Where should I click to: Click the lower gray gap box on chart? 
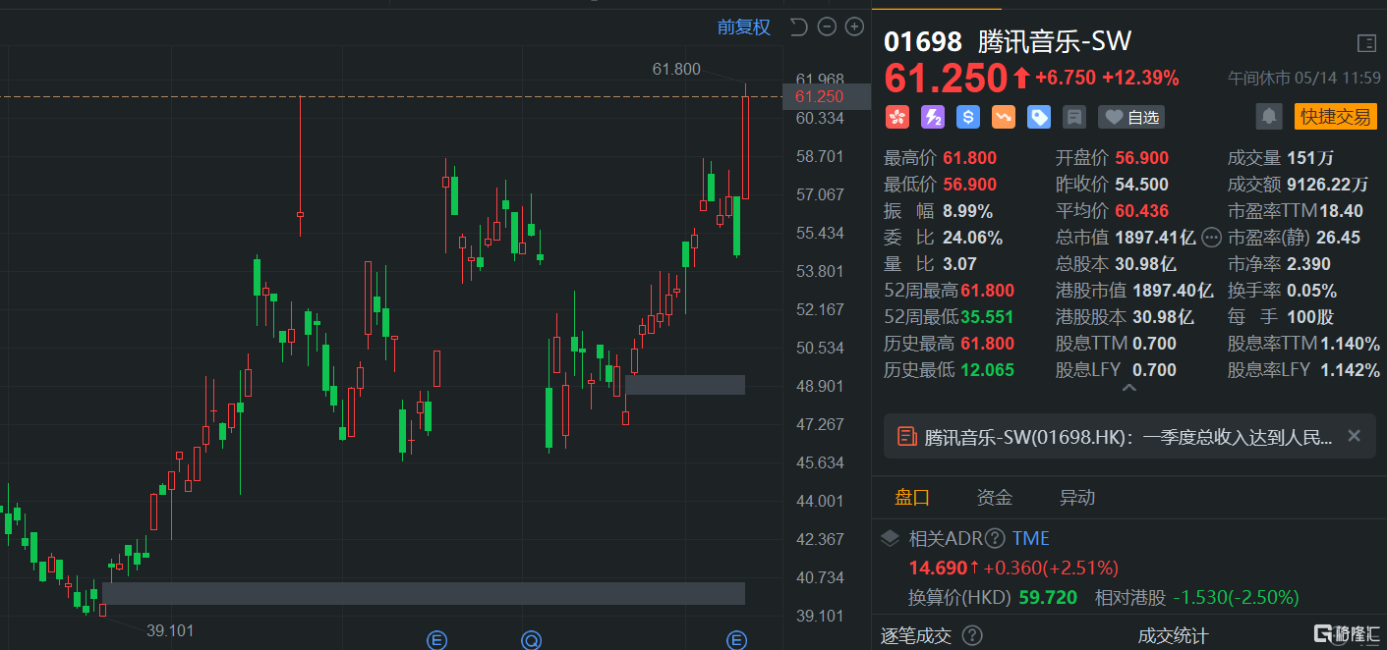coord(424,593)
